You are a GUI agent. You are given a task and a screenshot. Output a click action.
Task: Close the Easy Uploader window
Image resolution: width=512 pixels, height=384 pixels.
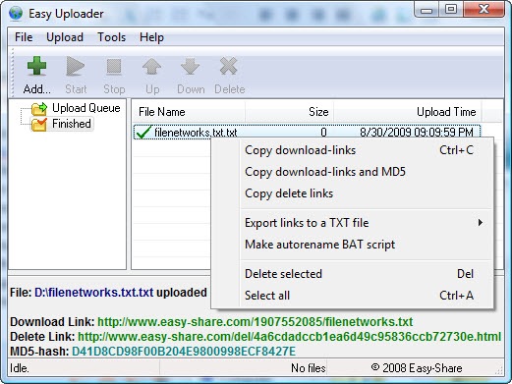click(x=484, y=10)
